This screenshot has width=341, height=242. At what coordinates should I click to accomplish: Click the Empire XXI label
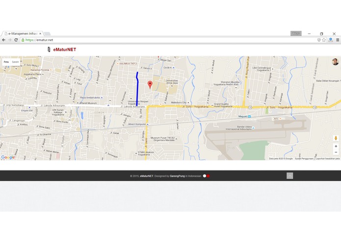tap(27, 111)
